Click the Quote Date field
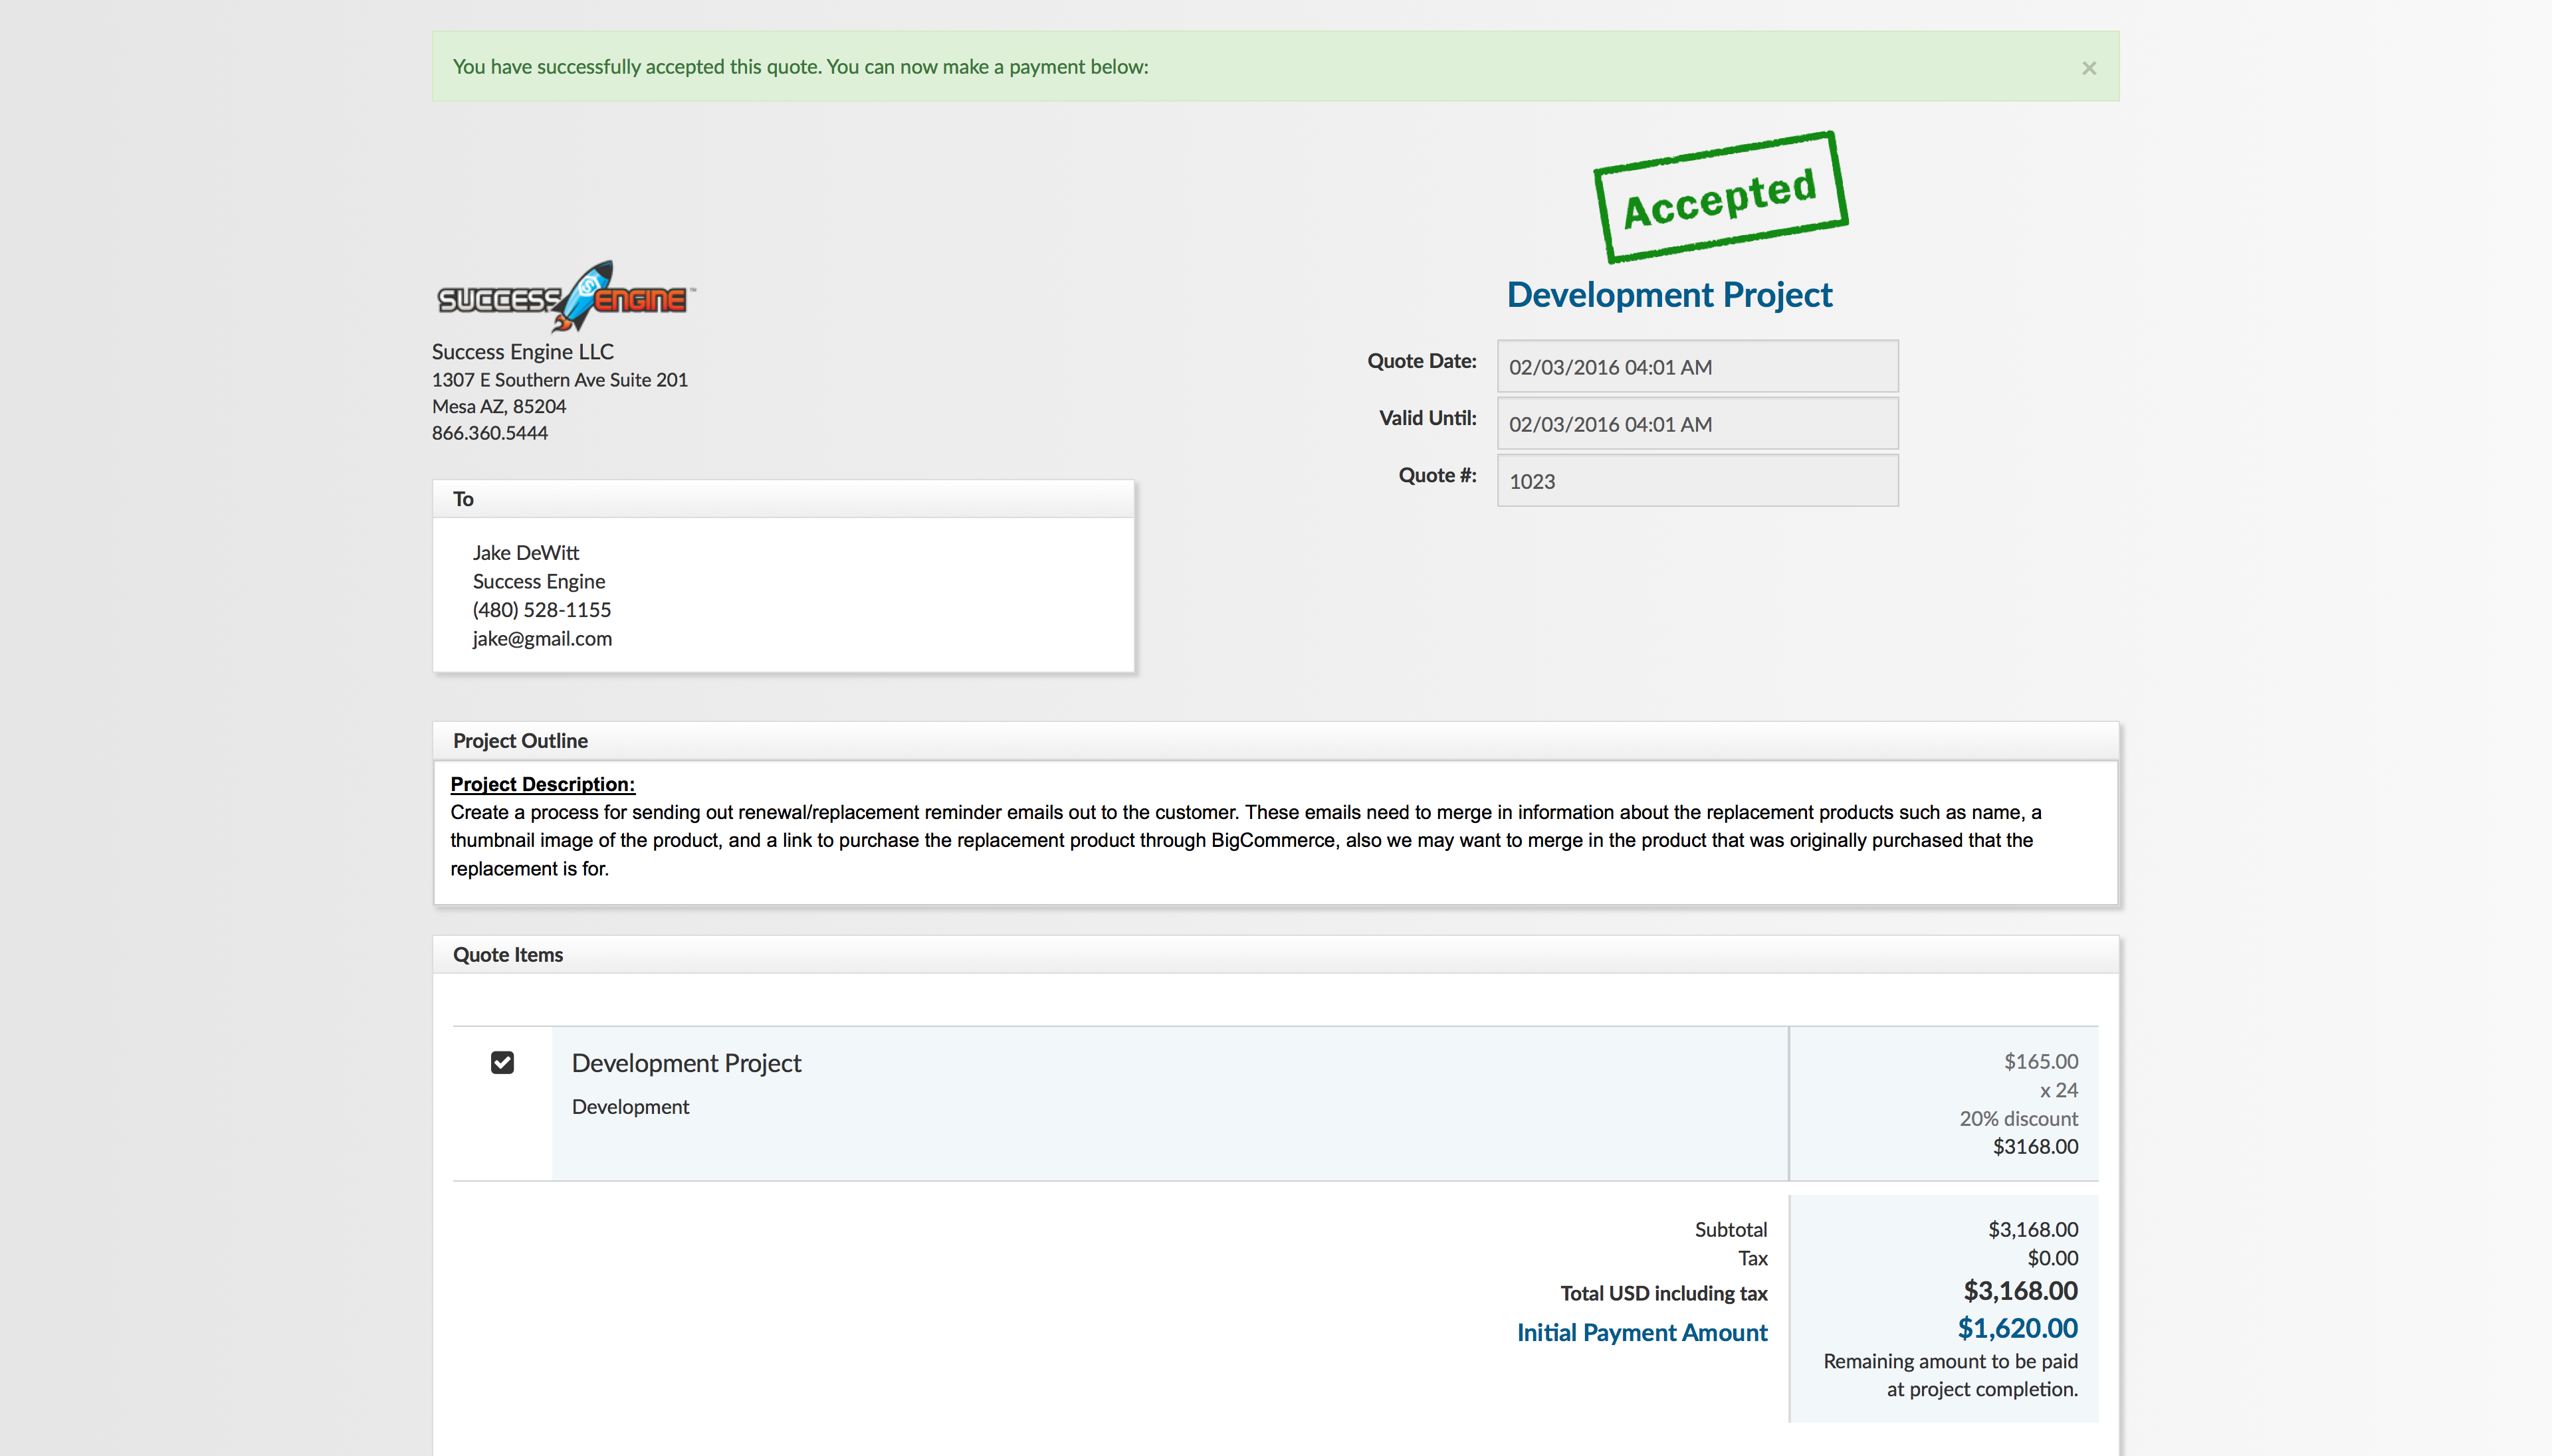The image size is (2552, 1456). click(1697, 367)
